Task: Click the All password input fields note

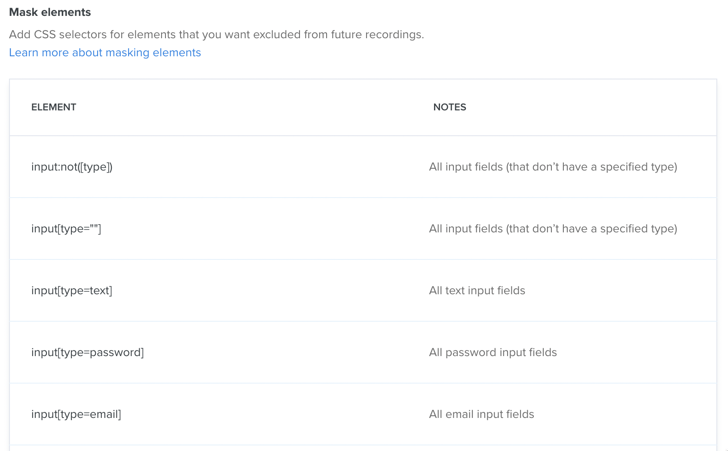Action: [x=493, y=352]
